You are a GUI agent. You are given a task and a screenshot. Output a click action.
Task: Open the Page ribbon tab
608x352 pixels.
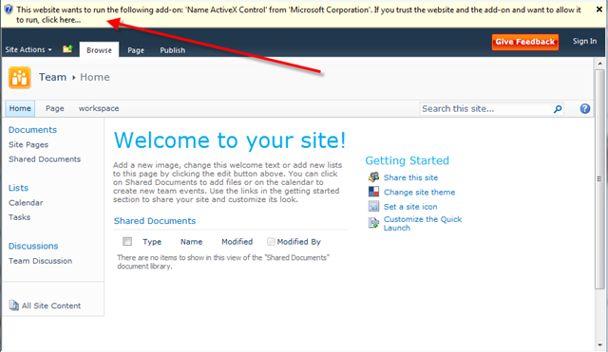136,50
